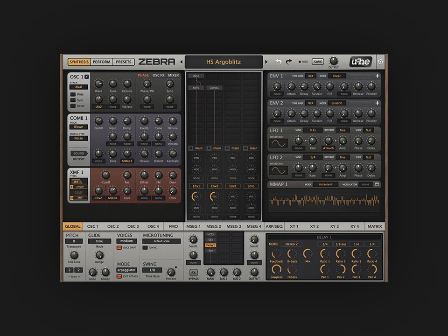Click the FX Bypass icon
The image size is (448, 336).
(193, 273)
